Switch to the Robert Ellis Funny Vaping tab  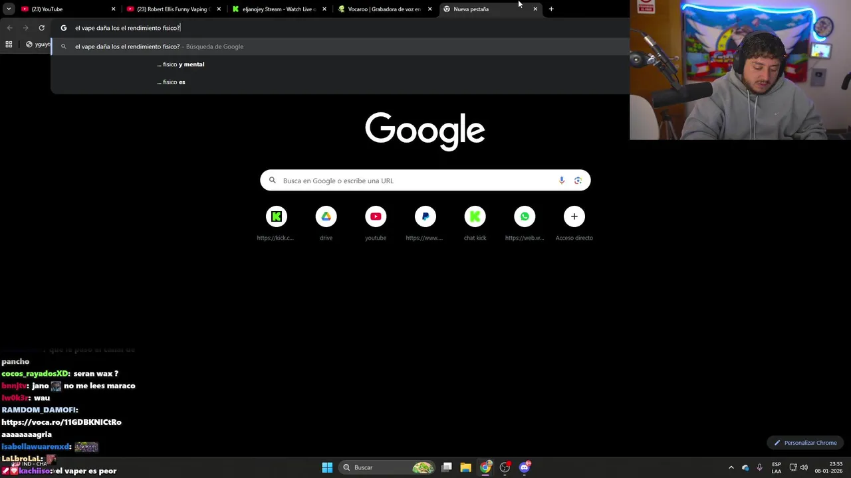[173, 9]
